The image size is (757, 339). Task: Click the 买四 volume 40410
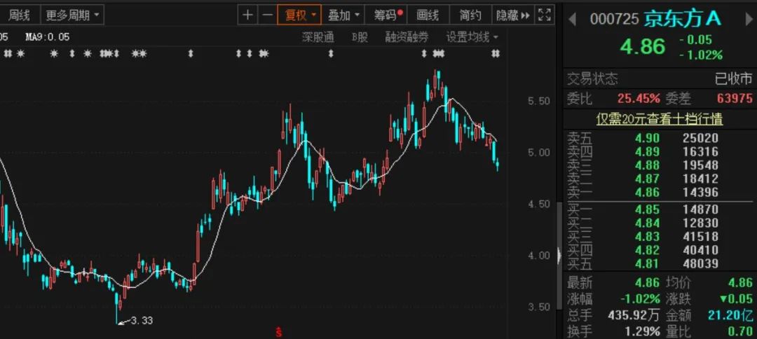tap(700, 250)
